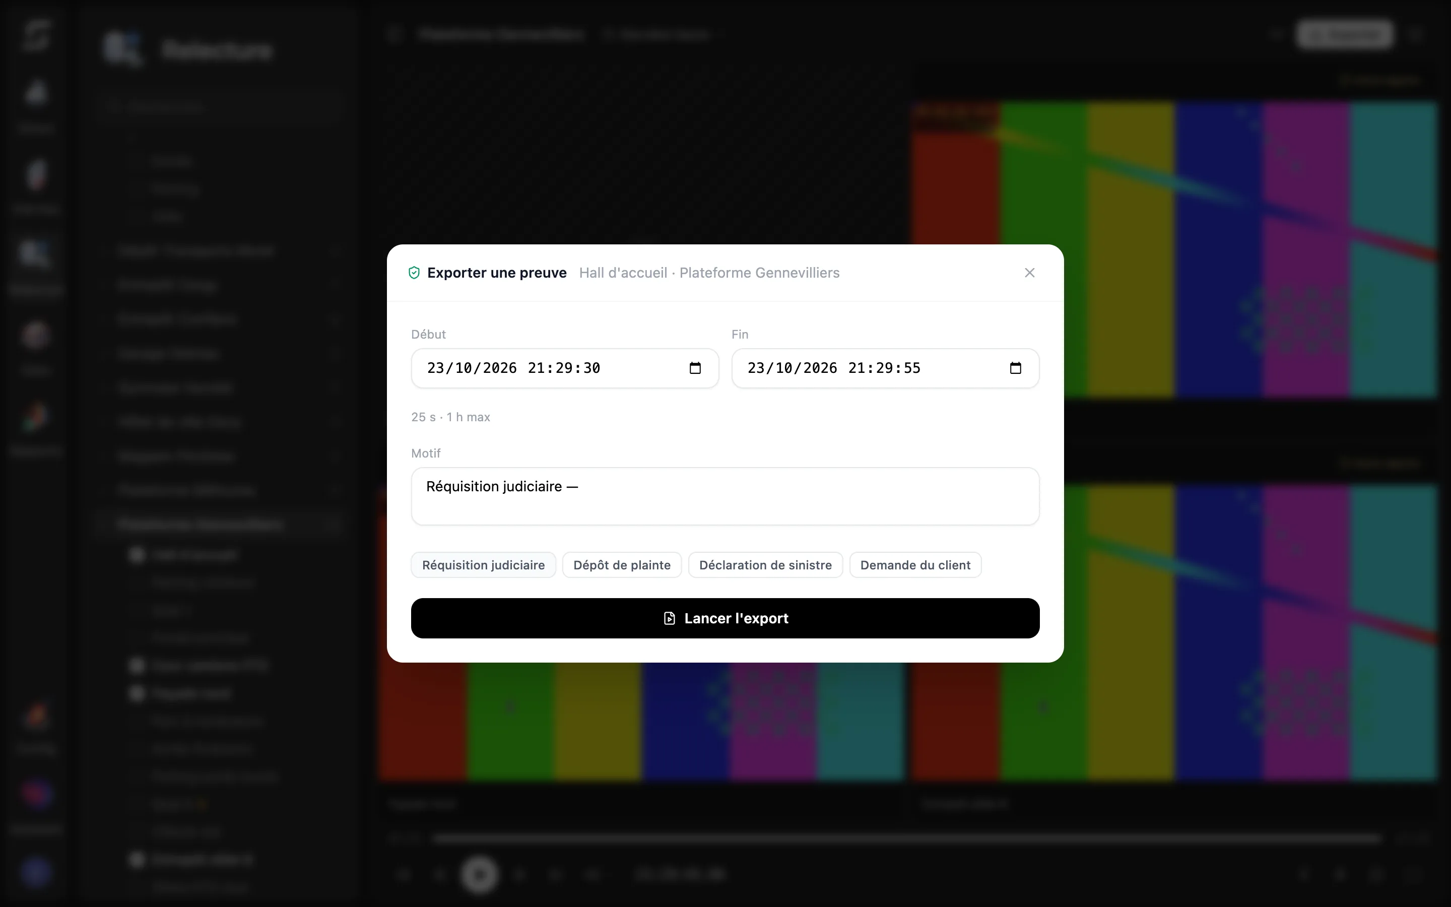
Task: Open the Début calendar picker icon
Action: (x=695, y=368)
